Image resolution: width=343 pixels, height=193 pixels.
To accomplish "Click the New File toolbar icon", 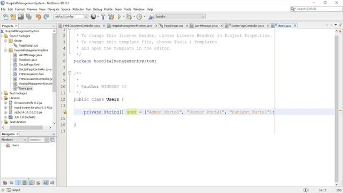I will tap(6, 17).
